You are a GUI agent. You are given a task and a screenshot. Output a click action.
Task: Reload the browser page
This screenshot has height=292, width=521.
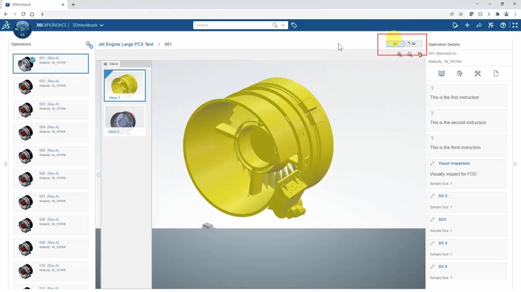point(23,14)
